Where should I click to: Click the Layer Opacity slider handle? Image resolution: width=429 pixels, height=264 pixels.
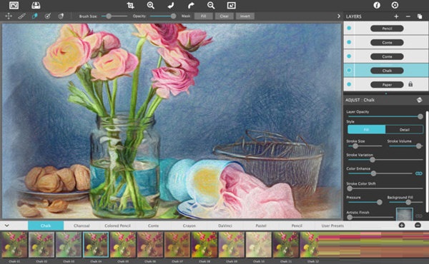tap(420, 116)
